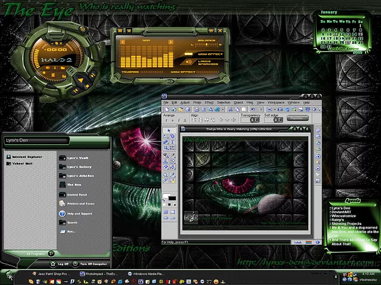Toggle the Large Speakers option
The height and width of the screenshot is (285, 381).
[x=188, y=61]
